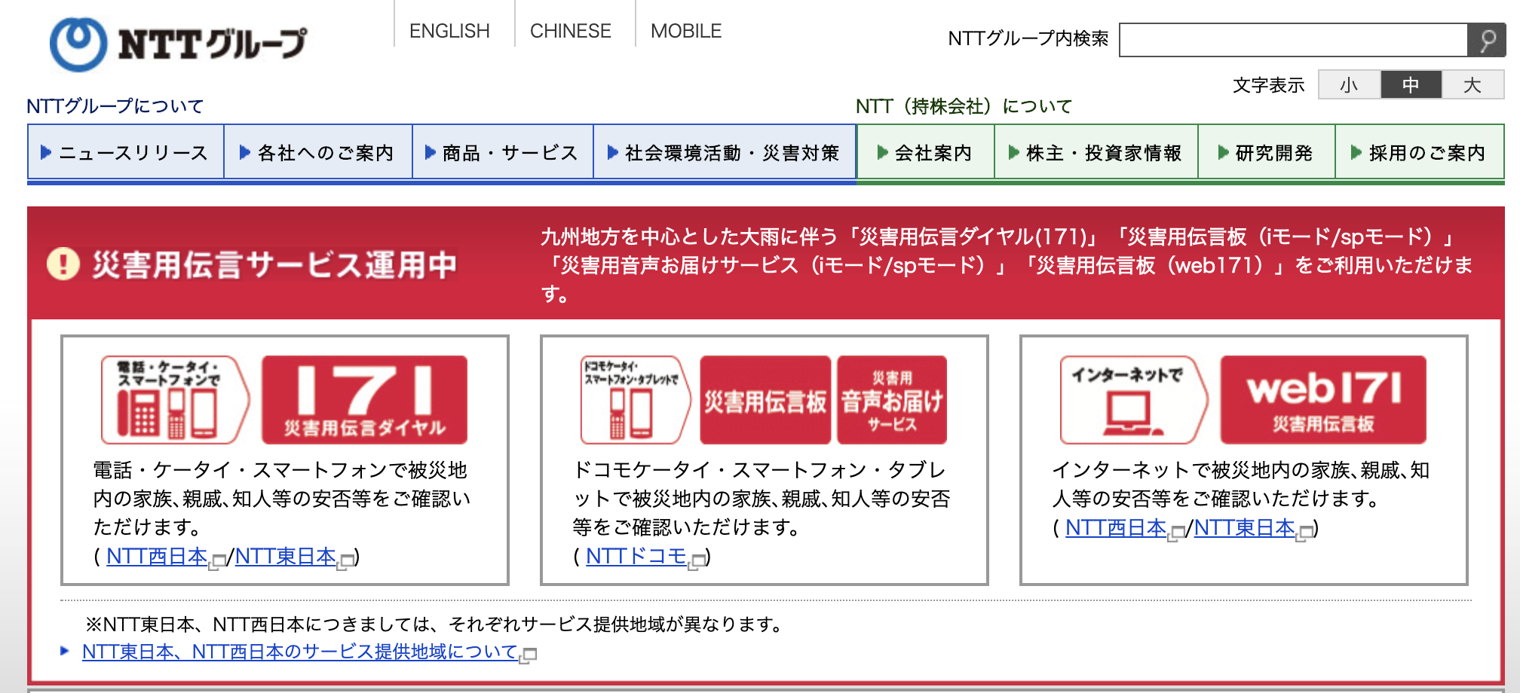
Task: Open the 会社案内 menu
Action: click(926, 153)
